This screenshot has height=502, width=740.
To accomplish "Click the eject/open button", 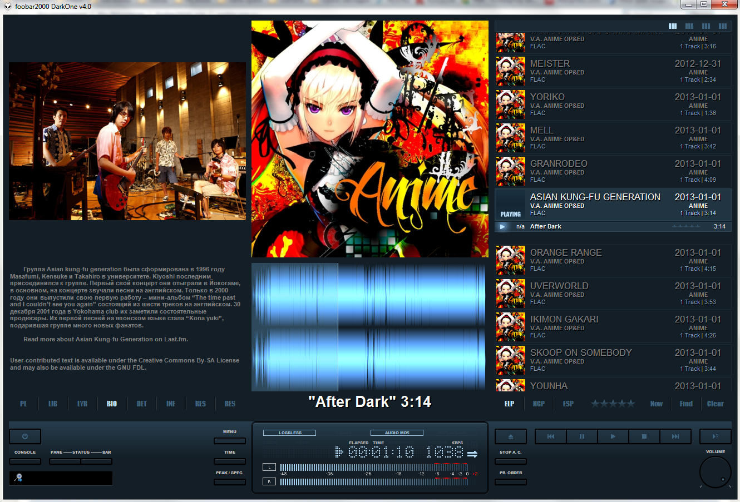I will [x=510, y=436].
